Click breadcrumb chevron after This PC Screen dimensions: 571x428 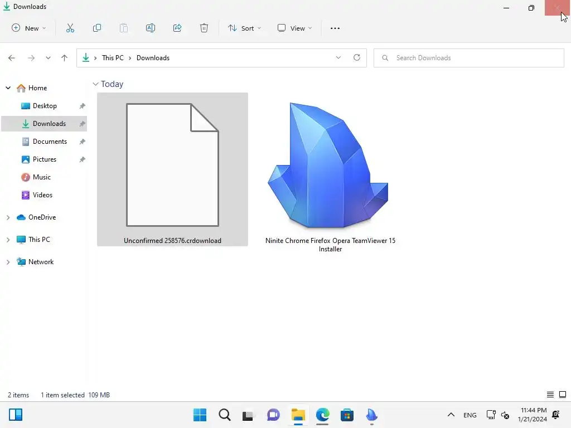pyautogui.click(x=130, y=58)
